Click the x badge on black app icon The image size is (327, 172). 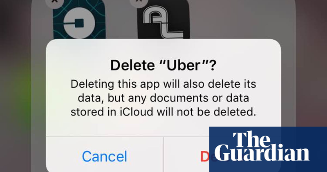(x=139, y=2)
